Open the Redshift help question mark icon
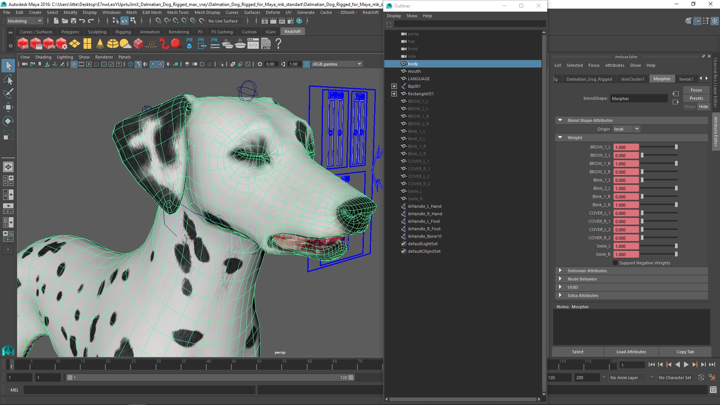Image resolution: width=720 pixels, height=405 pixels. pyautogui.click(x=278, y=44)
